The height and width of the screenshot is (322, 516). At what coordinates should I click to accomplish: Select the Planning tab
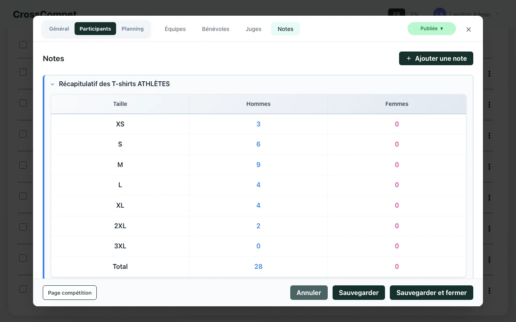(x=133, y=29)
